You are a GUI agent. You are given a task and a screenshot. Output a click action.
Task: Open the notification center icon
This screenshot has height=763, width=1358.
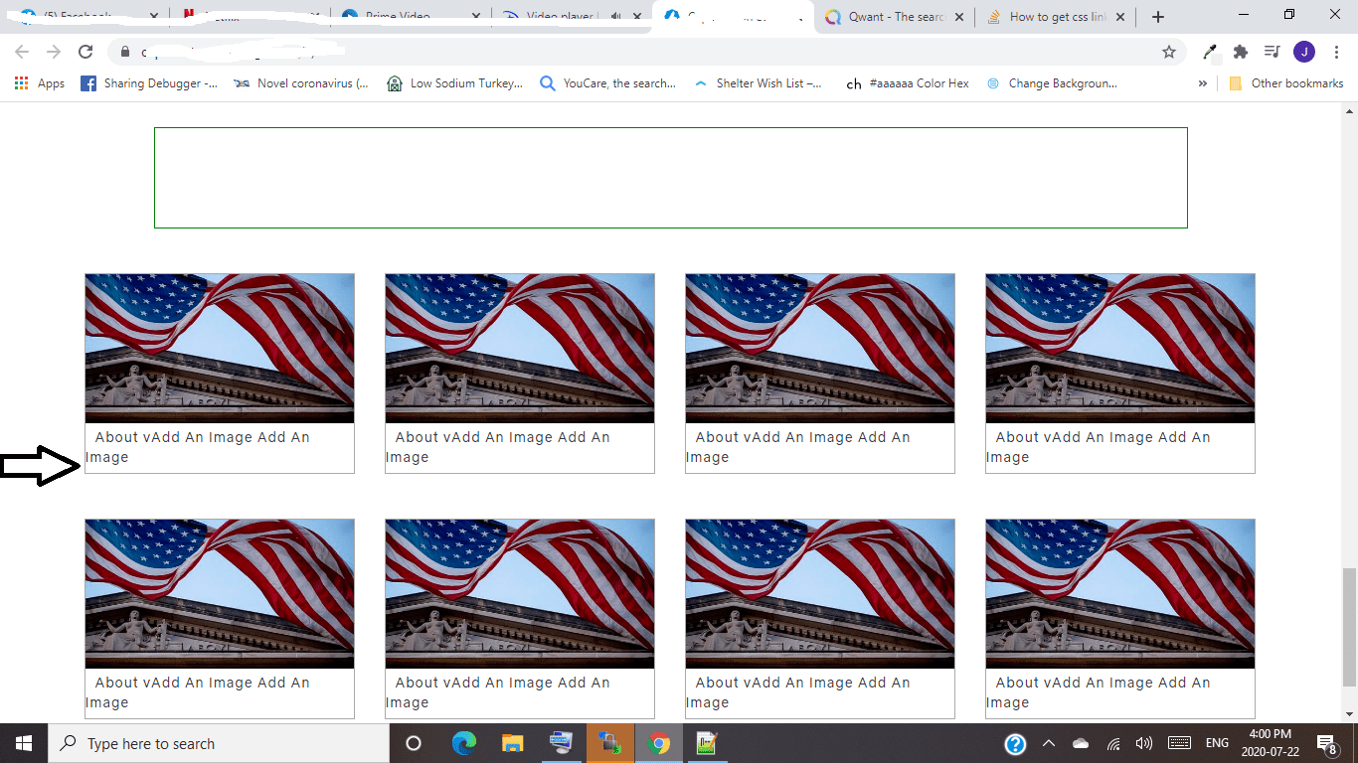coord(1327,743)
